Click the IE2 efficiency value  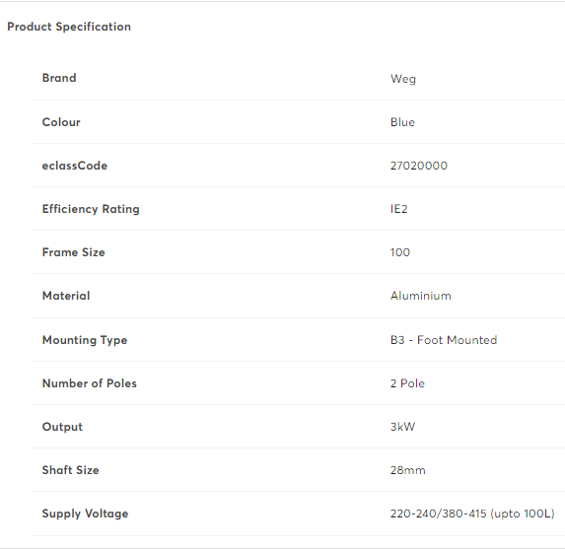coord(399,209)
